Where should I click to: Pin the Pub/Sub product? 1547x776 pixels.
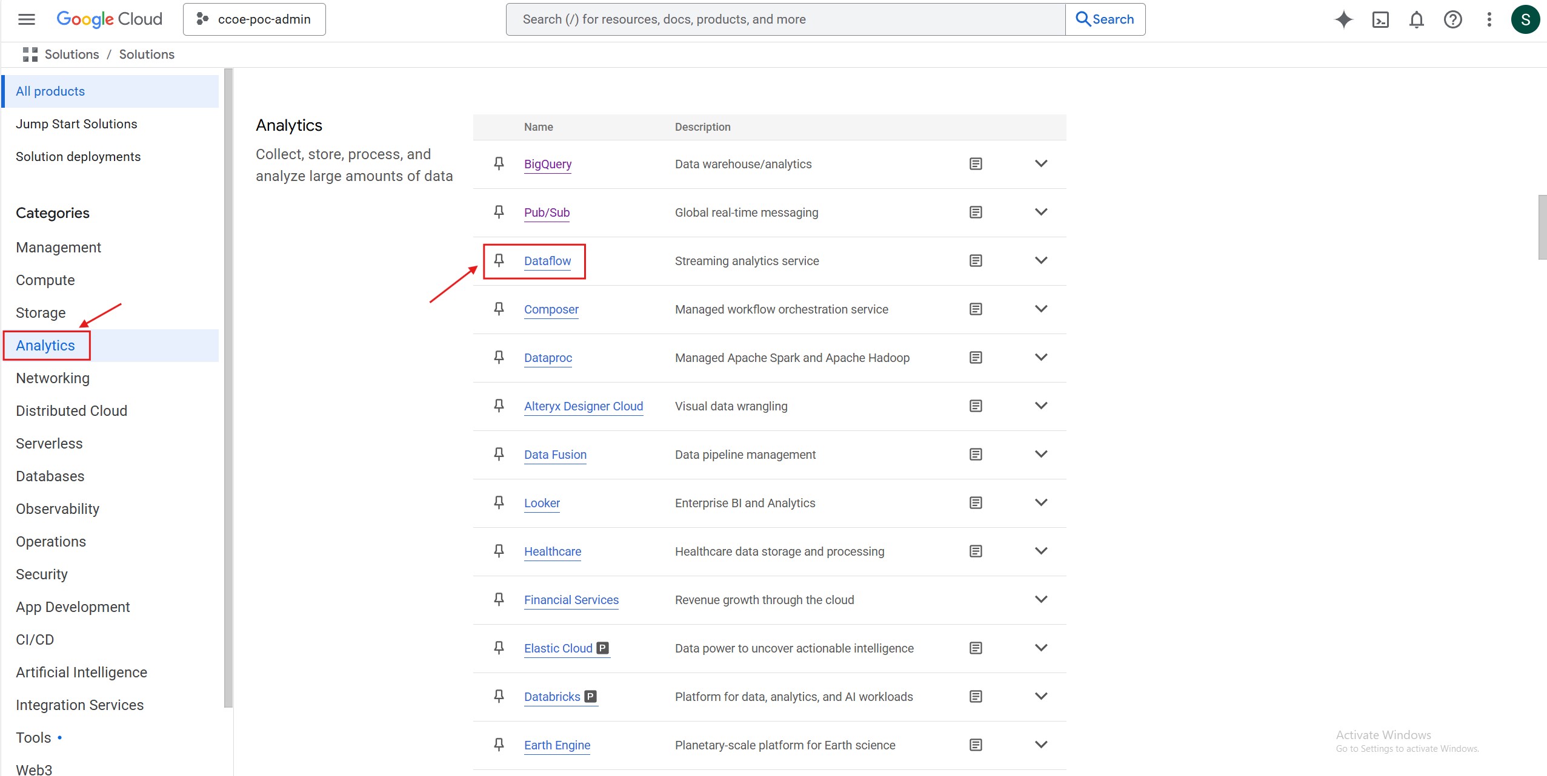tap(499, 212)
